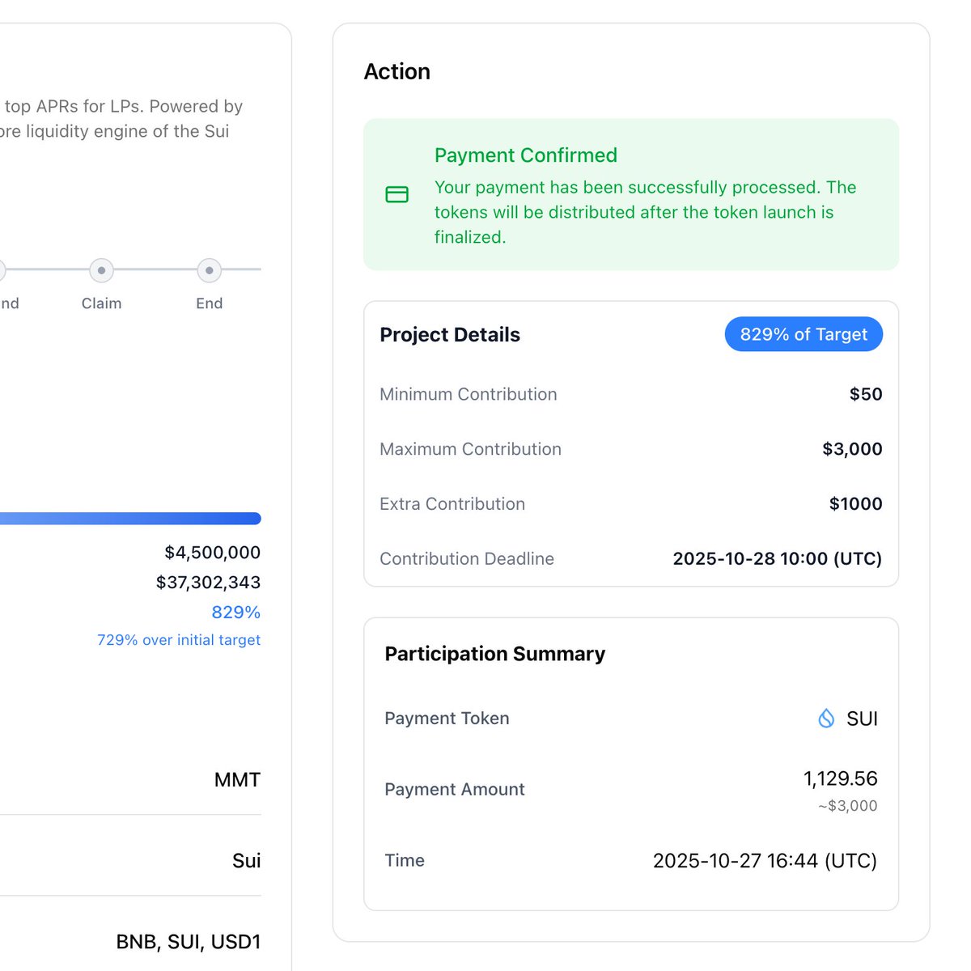Click the blue funding progress bar
This screenshot has width=971, height=971.
point(130,519)
